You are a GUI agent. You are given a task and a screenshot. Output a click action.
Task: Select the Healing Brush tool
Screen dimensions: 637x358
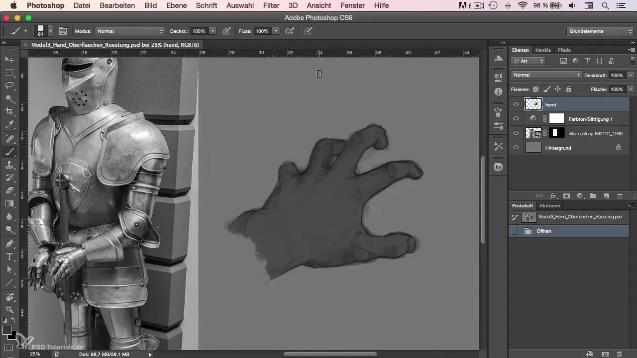9,138
